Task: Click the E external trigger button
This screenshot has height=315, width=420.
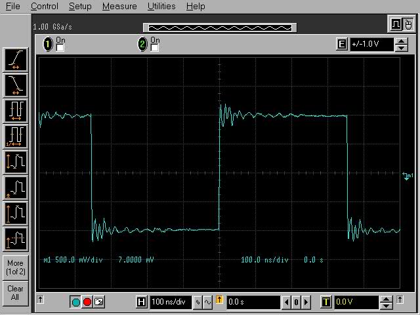Action: click(342, 44)
